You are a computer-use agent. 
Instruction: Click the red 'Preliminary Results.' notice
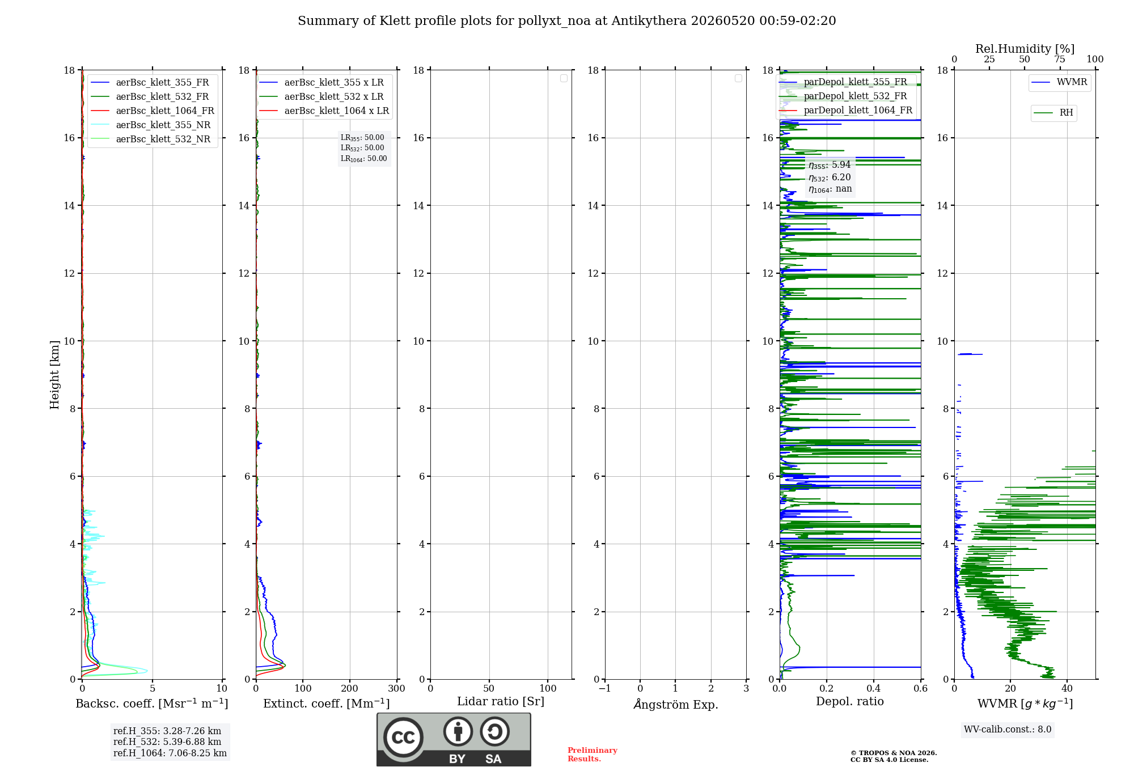pyautogui.click(x=593, y=755)
